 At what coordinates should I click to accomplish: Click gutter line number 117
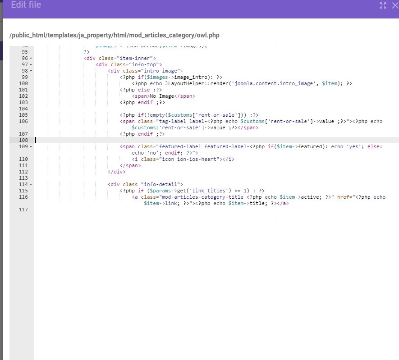[x=23, y=210]
